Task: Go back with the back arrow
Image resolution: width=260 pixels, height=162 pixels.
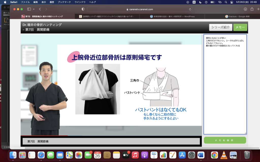Action: (x=40, y=9)
